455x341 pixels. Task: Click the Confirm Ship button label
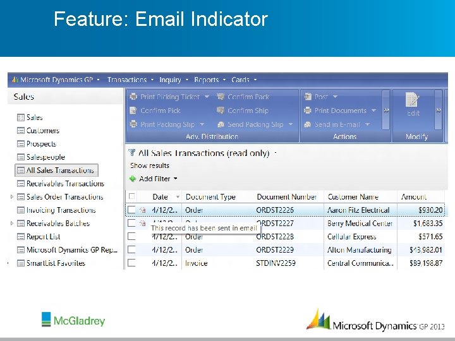(x=248, y=111)
